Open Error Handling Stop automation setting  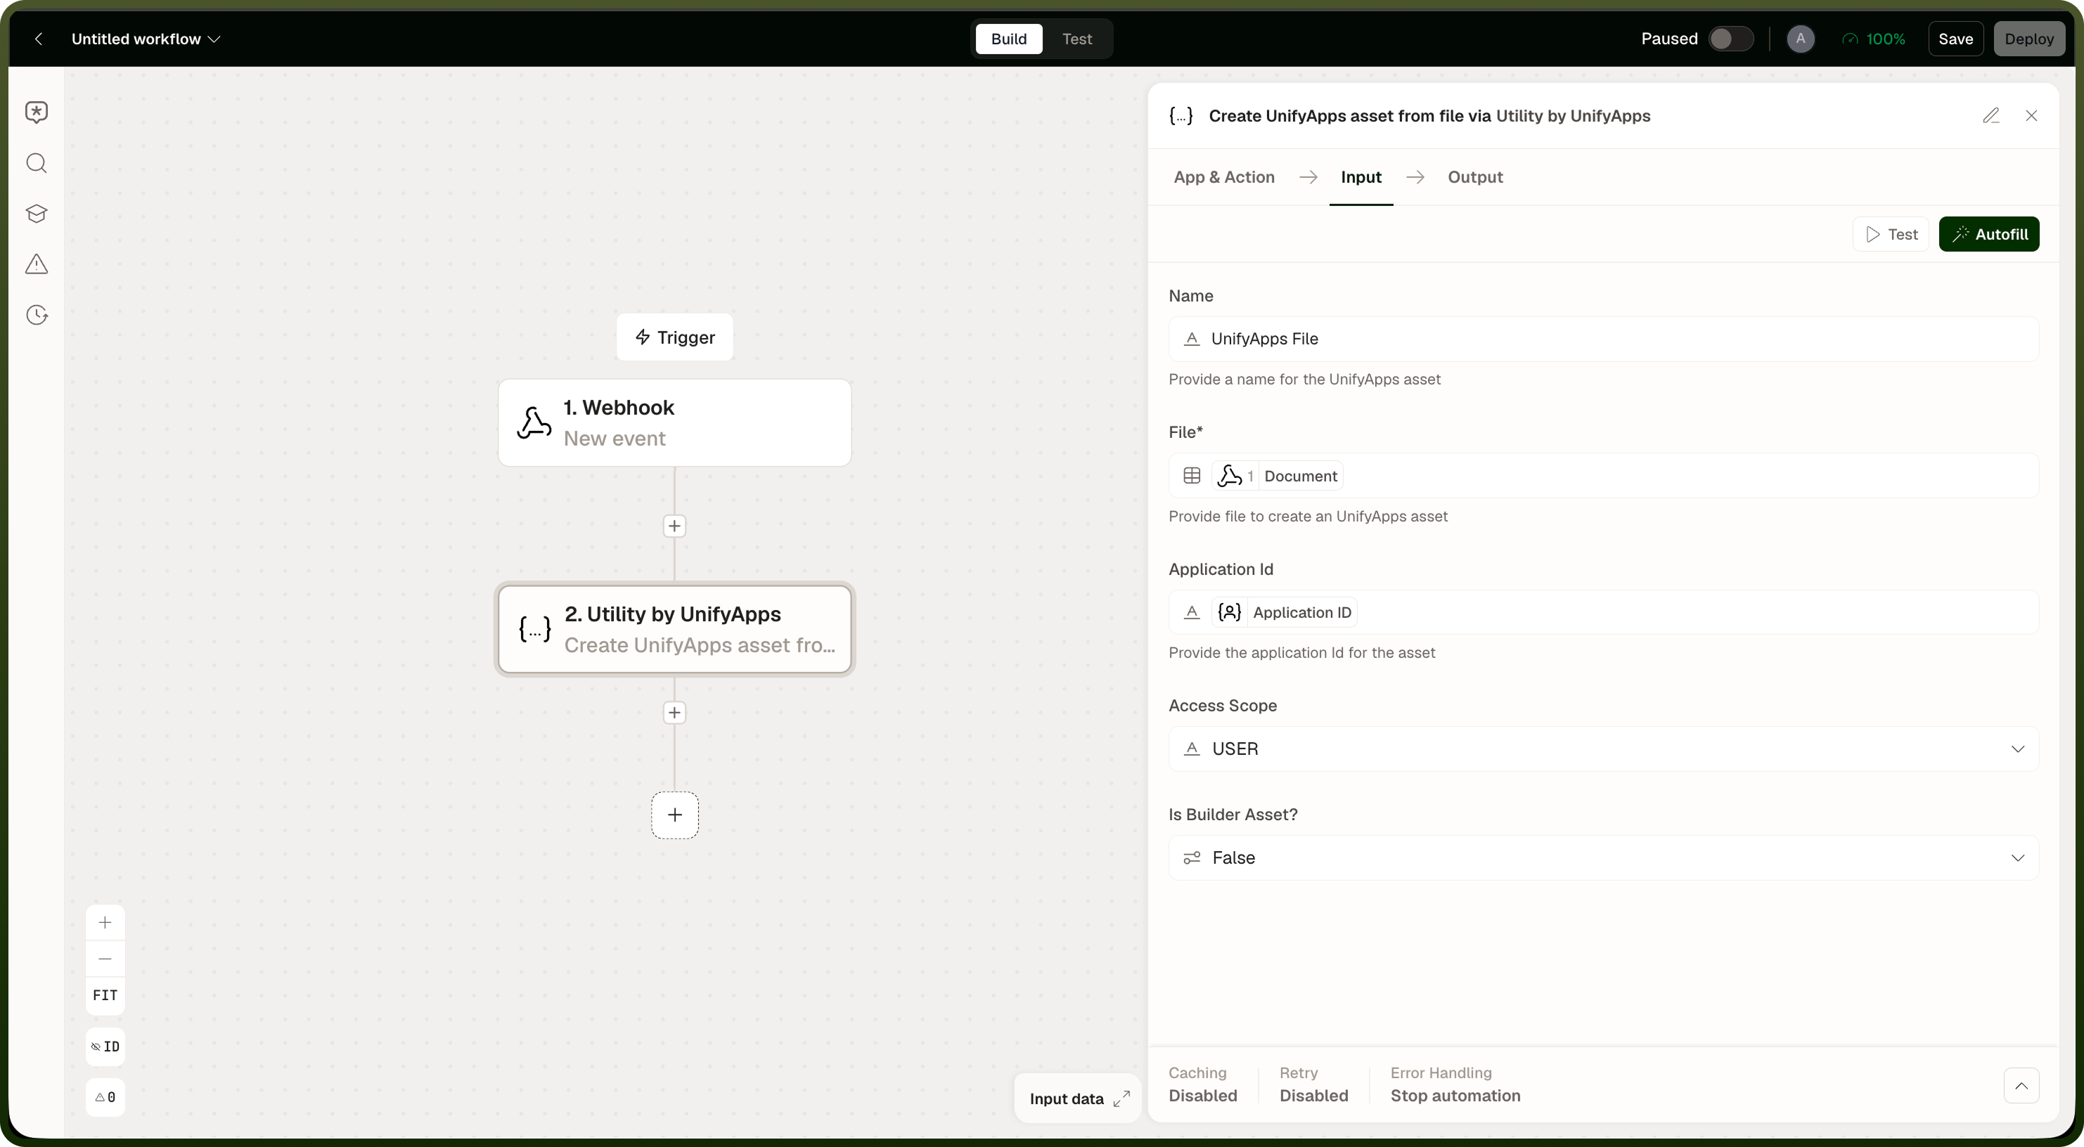1455,1084
